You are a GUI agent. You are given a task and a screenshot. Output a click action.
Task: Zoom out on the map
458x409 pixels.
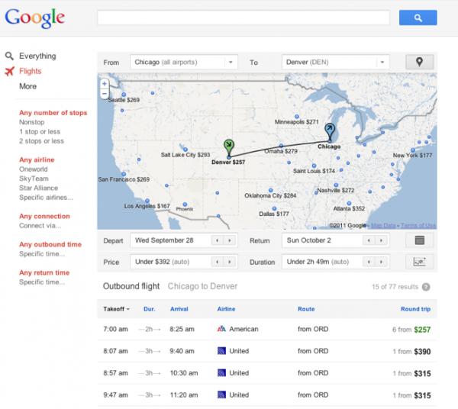[105, 93]
